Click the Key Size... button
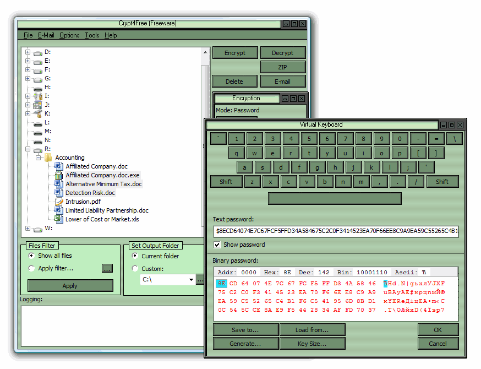The image size is (481, 369). [x=312, y=344]
